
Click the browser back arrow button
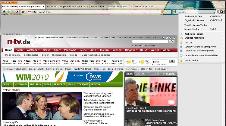click(x=4, y=12)
